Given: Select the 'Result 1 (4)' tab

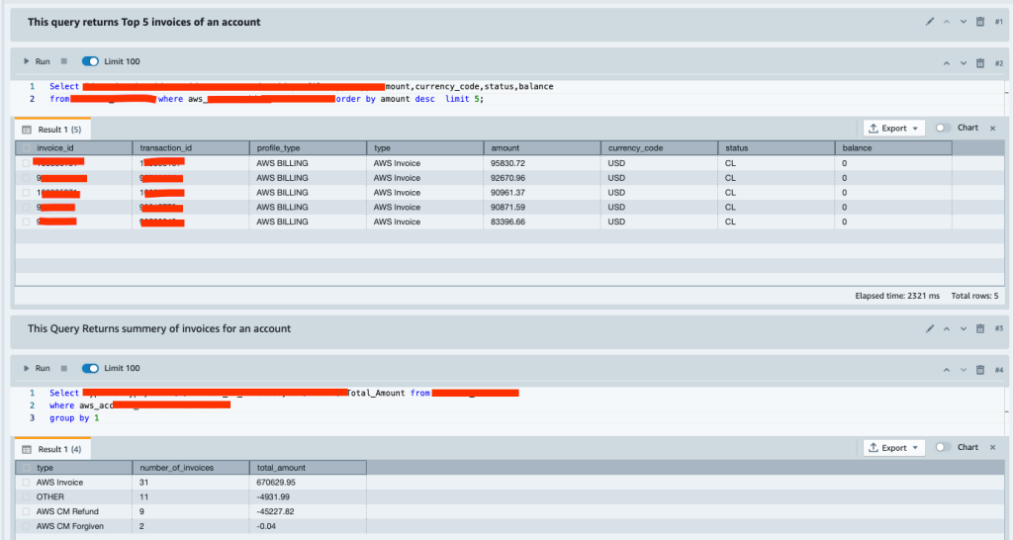Looking at the screenshot, I should [52, 449].
